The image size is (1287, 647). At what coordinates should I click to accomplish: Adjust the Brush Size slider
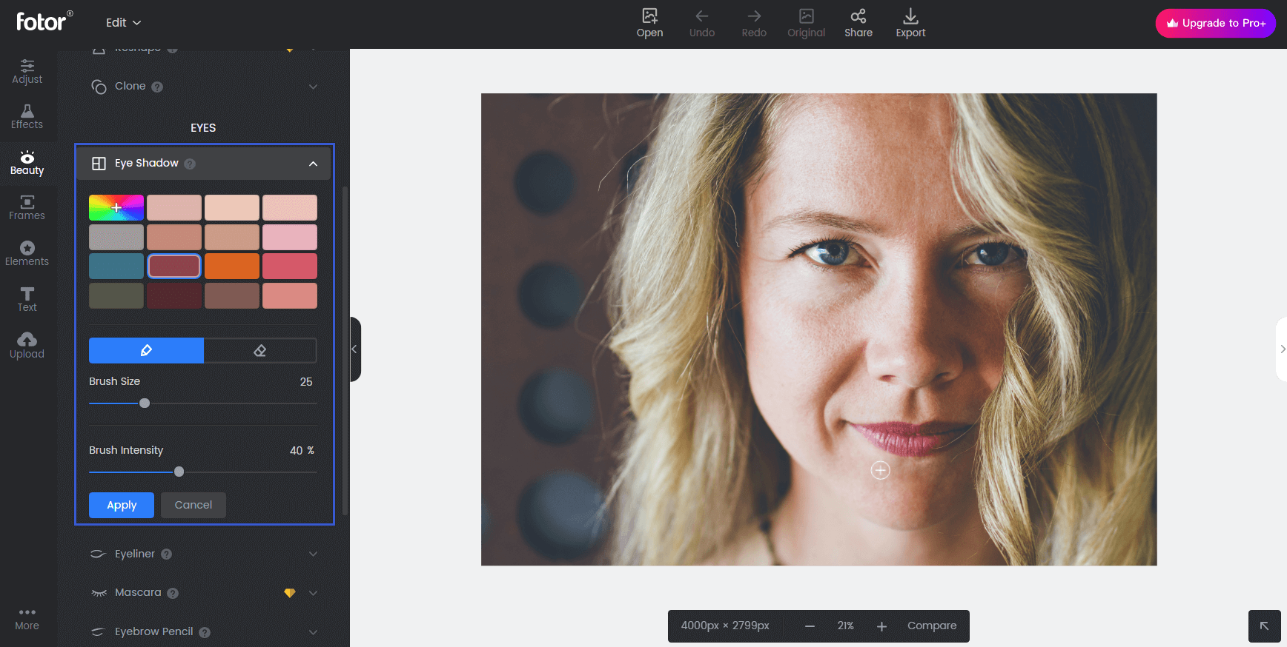tap(145, 403)
